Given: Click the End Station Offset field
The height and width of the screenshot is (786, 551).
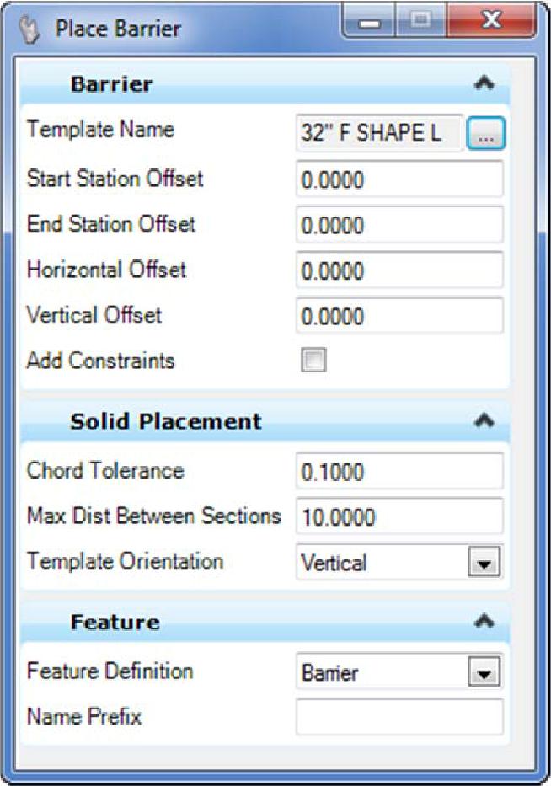Looking at the screenshot, I should pyautogui.click(x=399, y=225).
